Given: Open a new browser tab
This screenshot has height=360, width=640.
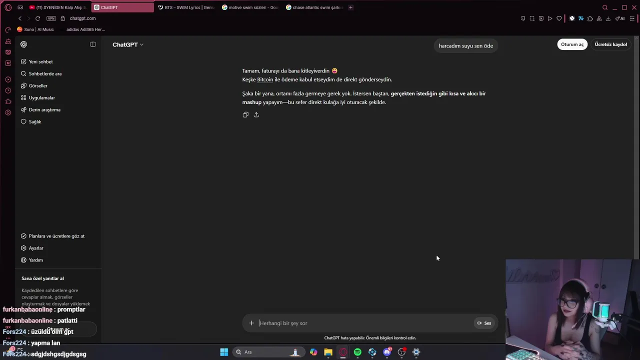Looking at the screenshot, I should point(350,7).
